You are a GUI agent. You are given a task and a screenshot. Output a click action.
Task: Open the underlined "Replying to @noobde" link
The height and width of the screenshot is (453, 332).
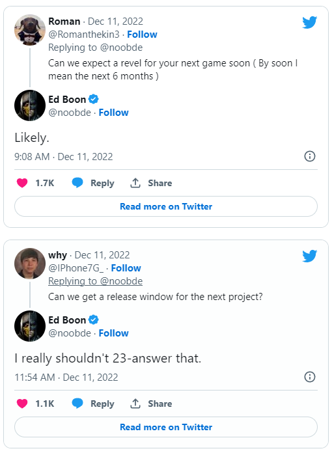pos(95,281)
